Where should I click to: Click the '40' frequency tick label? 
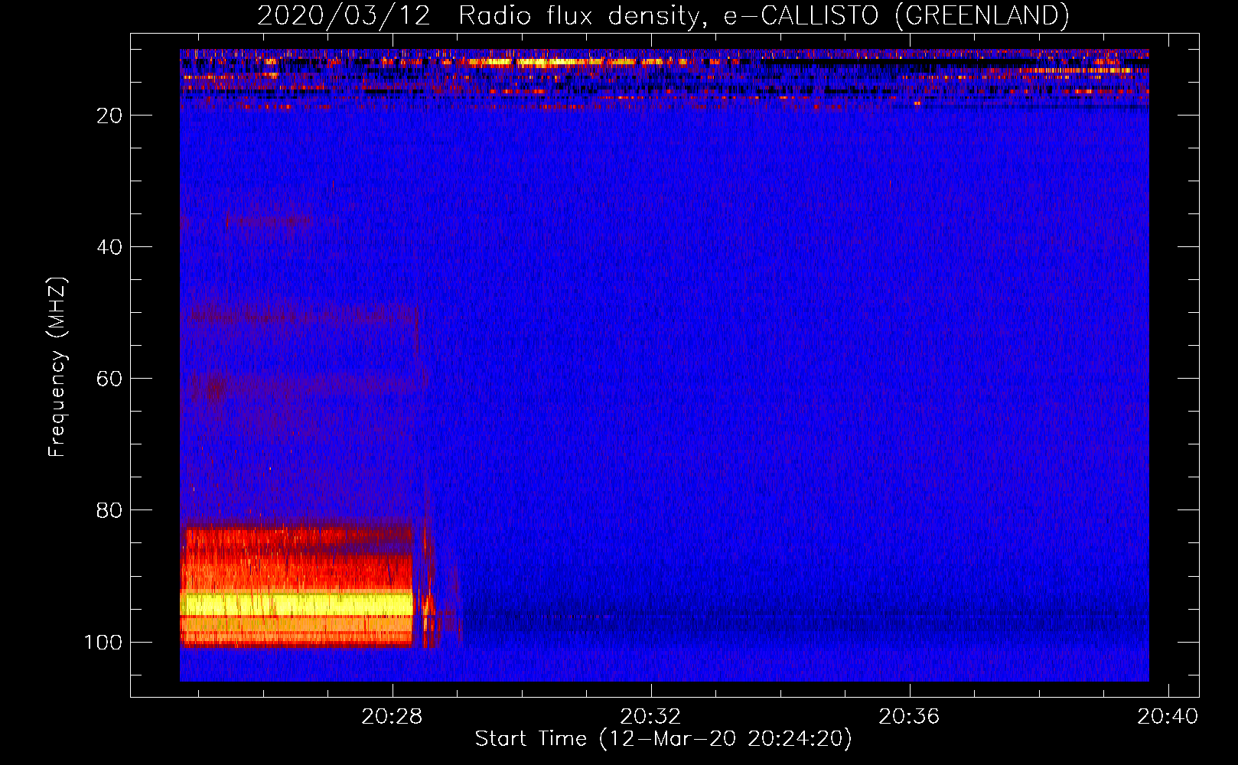click(110, 247)
